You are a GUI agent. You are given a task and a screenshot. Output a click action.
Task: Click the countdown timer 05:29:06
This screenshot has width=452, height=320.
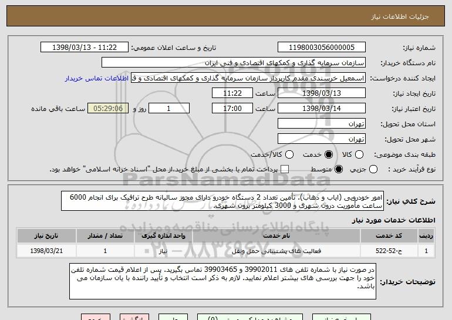click(108, 109)
